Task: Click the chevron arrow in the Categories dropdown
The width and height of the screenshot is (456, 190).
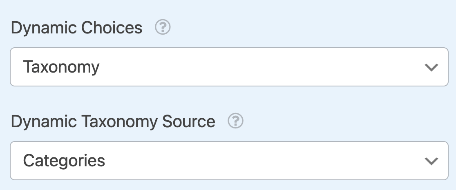Action: tap(431, 161)
